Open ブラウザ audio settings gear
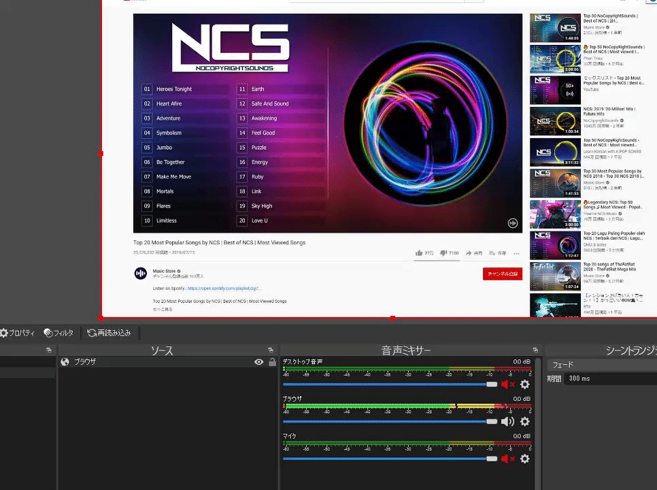This screenshot has width=657, height=490. (524, 421)
